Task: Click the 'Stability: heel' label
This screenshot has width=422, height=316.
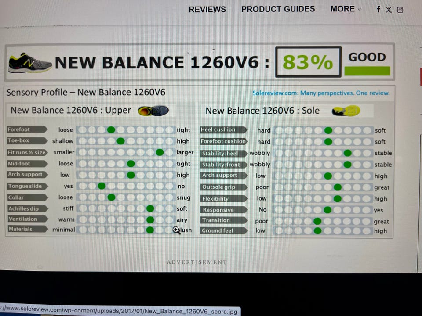Action: (223, 154)
